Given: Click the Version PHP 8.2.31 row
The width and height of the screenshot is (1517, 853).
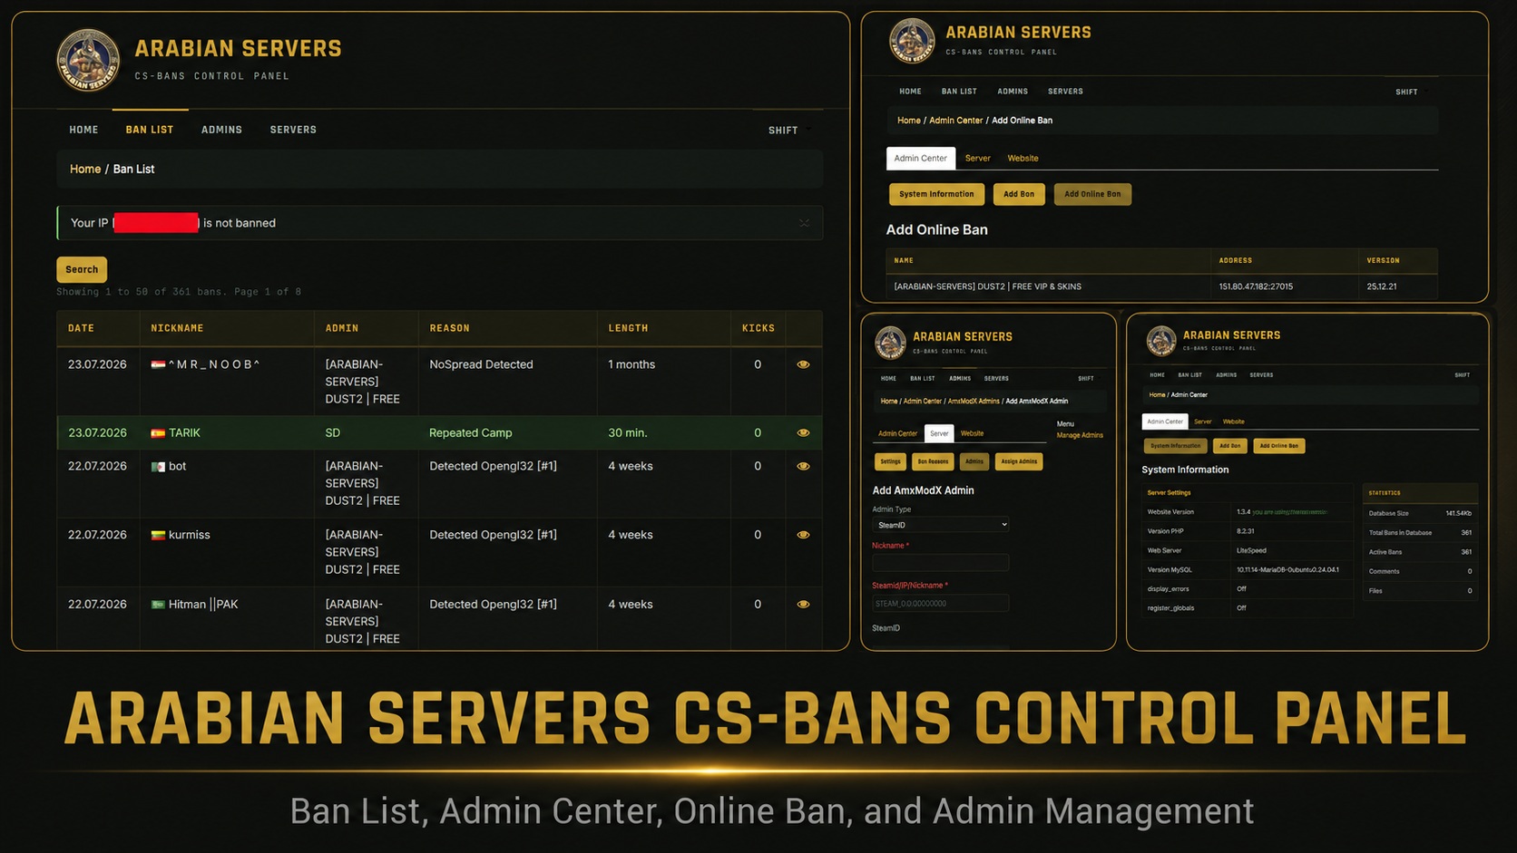Looking at the screenshot, I should click(1248, 531).
